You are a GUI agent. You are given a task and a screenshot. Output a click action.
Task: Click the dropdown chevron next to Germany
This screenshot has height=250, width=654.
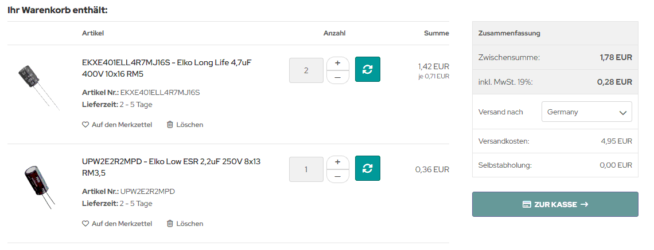click(x=622, y=112)
